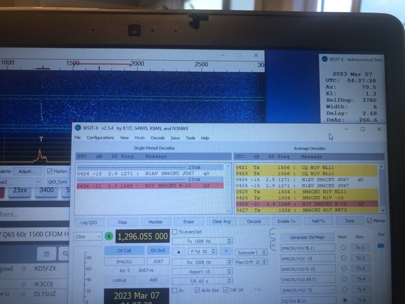This screenshot has height=304, width=405.
Task: Select the Next radio for SM6CKU N1V RR73
Action: coord(344,279)
